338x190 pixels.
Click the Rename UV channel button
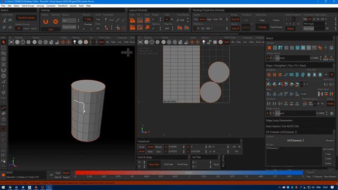[x=330, y=140]
